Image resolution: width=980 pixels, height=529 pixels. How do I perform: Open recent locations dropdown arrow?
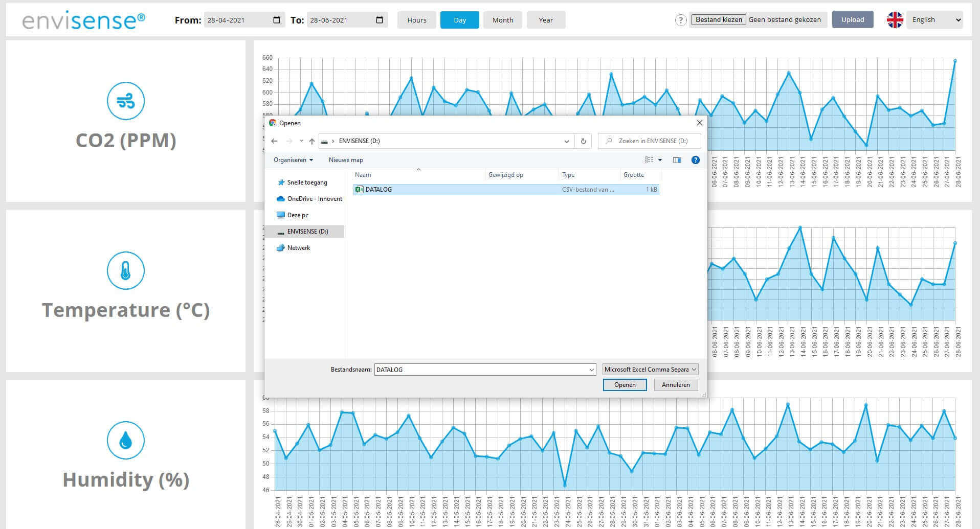301,141
